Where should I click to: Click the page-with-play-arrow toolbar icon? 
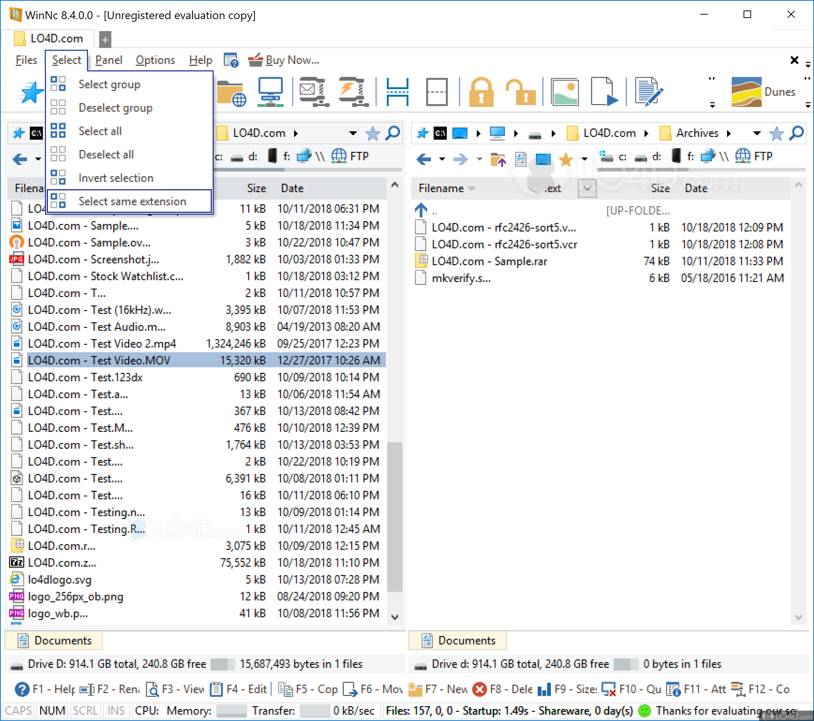click(x=604, y=92)
